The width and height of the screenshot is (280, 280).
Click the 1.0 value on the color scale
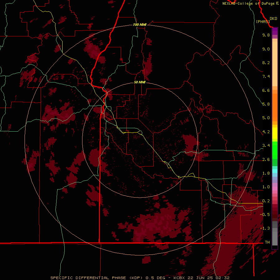[266, 187]
